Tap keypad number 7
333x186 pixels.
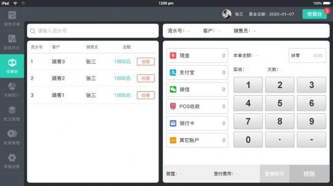[248, 121]
